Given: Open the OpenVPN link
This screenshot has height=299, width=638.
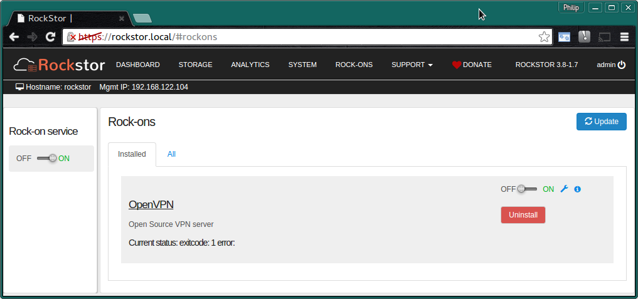Looking at the screenshot, I should pos(151,204).
